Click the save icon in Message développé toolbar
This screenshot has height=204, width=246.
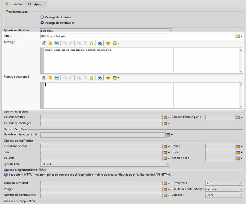(57, 78)
